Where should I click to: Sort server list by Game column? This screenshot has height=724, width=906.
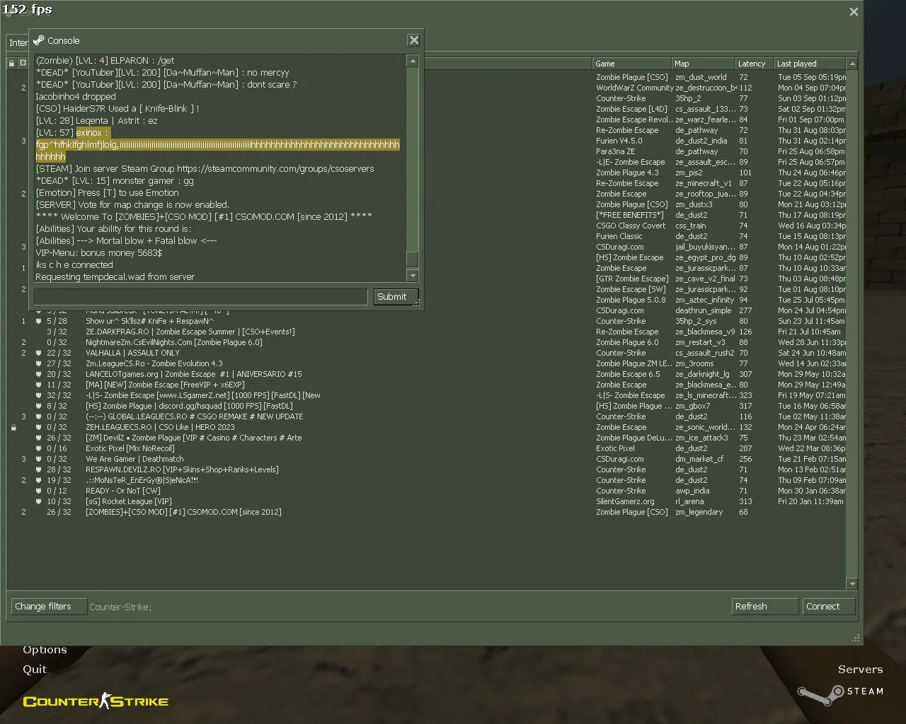tap(632, 64)
